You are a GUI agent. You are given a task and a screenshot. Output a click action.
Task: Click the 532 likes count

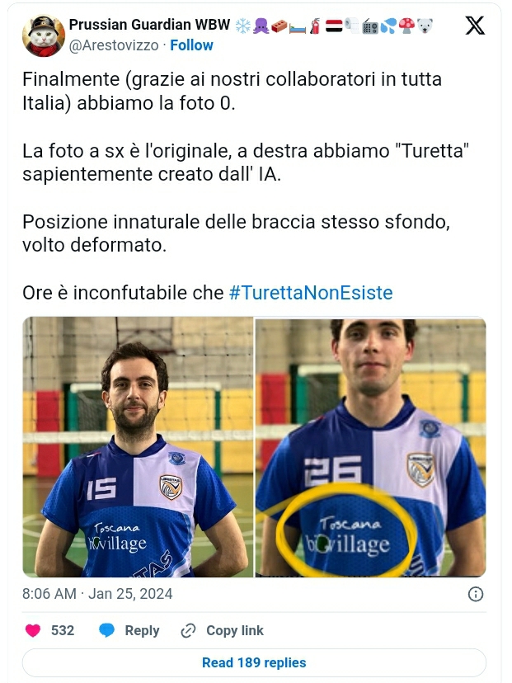[x=63, y=630]
